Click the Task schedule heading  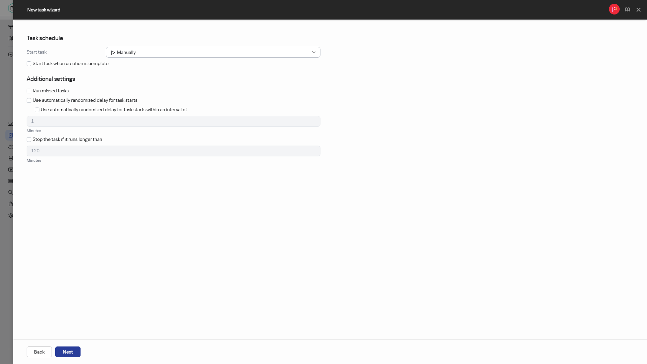point(45,38)
